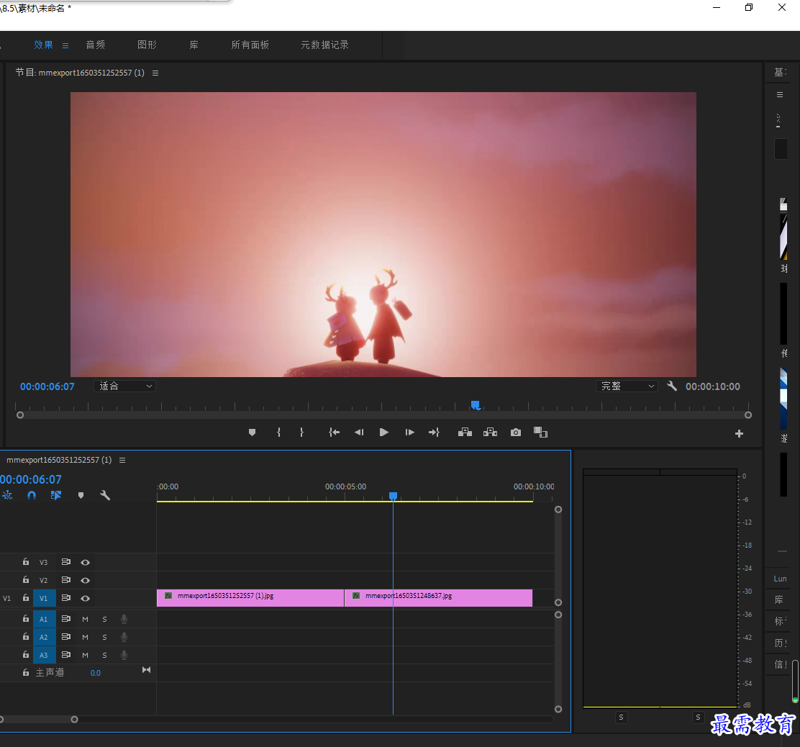Select the A3 track target button

45,655
